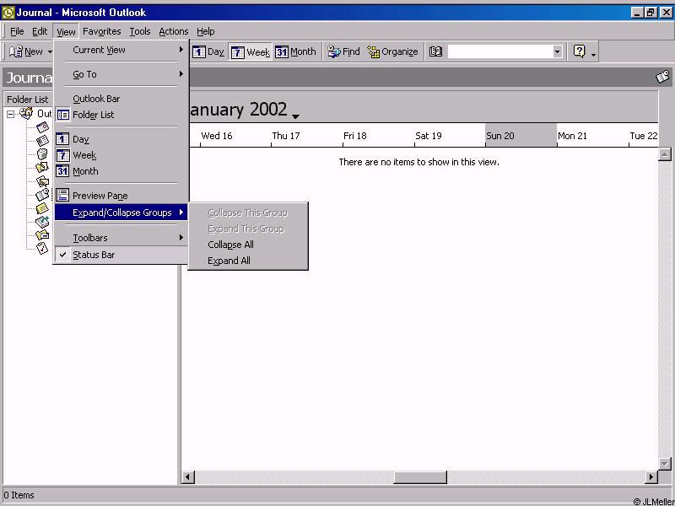Select Week view on the toolbar
The image size is (675, 506).
(251, 51)
